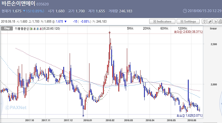Click the blue min-price arrow marker

[x=83, y=116]
